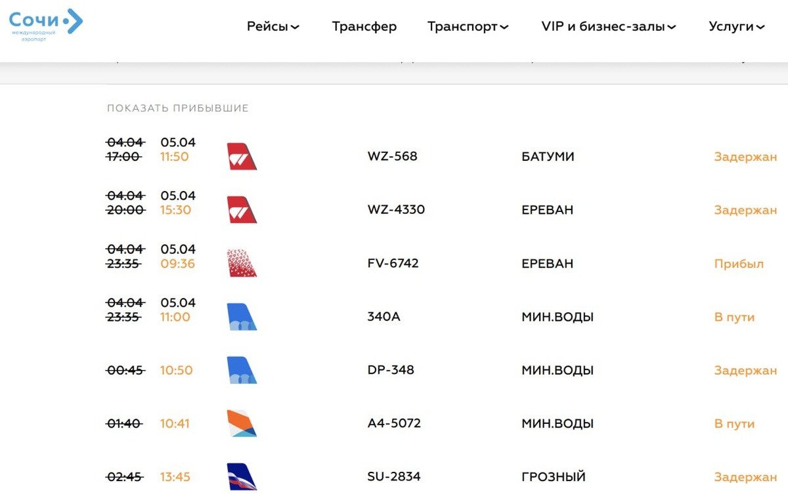Open flight number WZ-568 details
Image resolution: width=788 pixels, height=502 pixels.
tap(393, 157)
